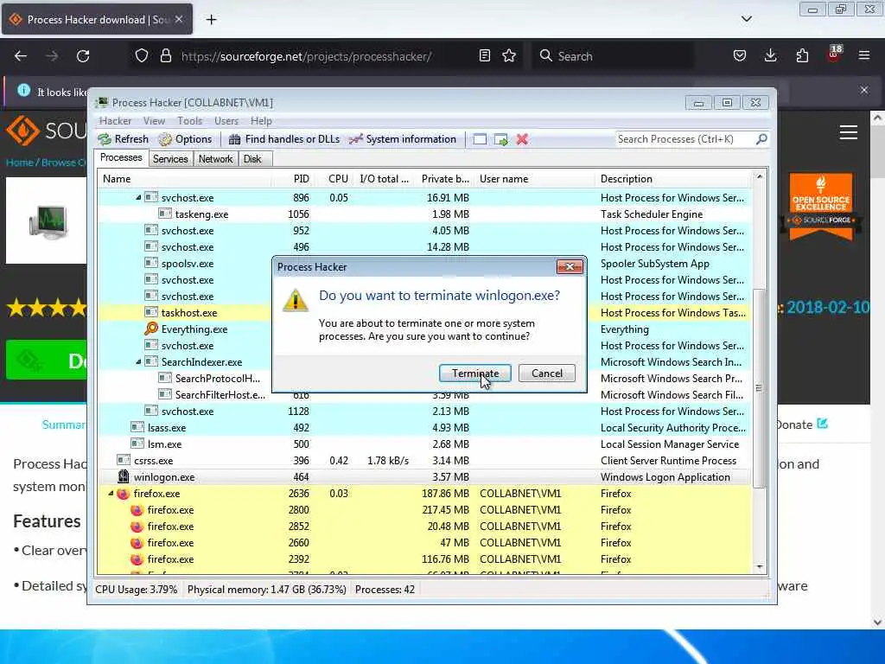Click the taskhost.exe process row
Viewport: 885px width, 664px height.
coord(423,313)
